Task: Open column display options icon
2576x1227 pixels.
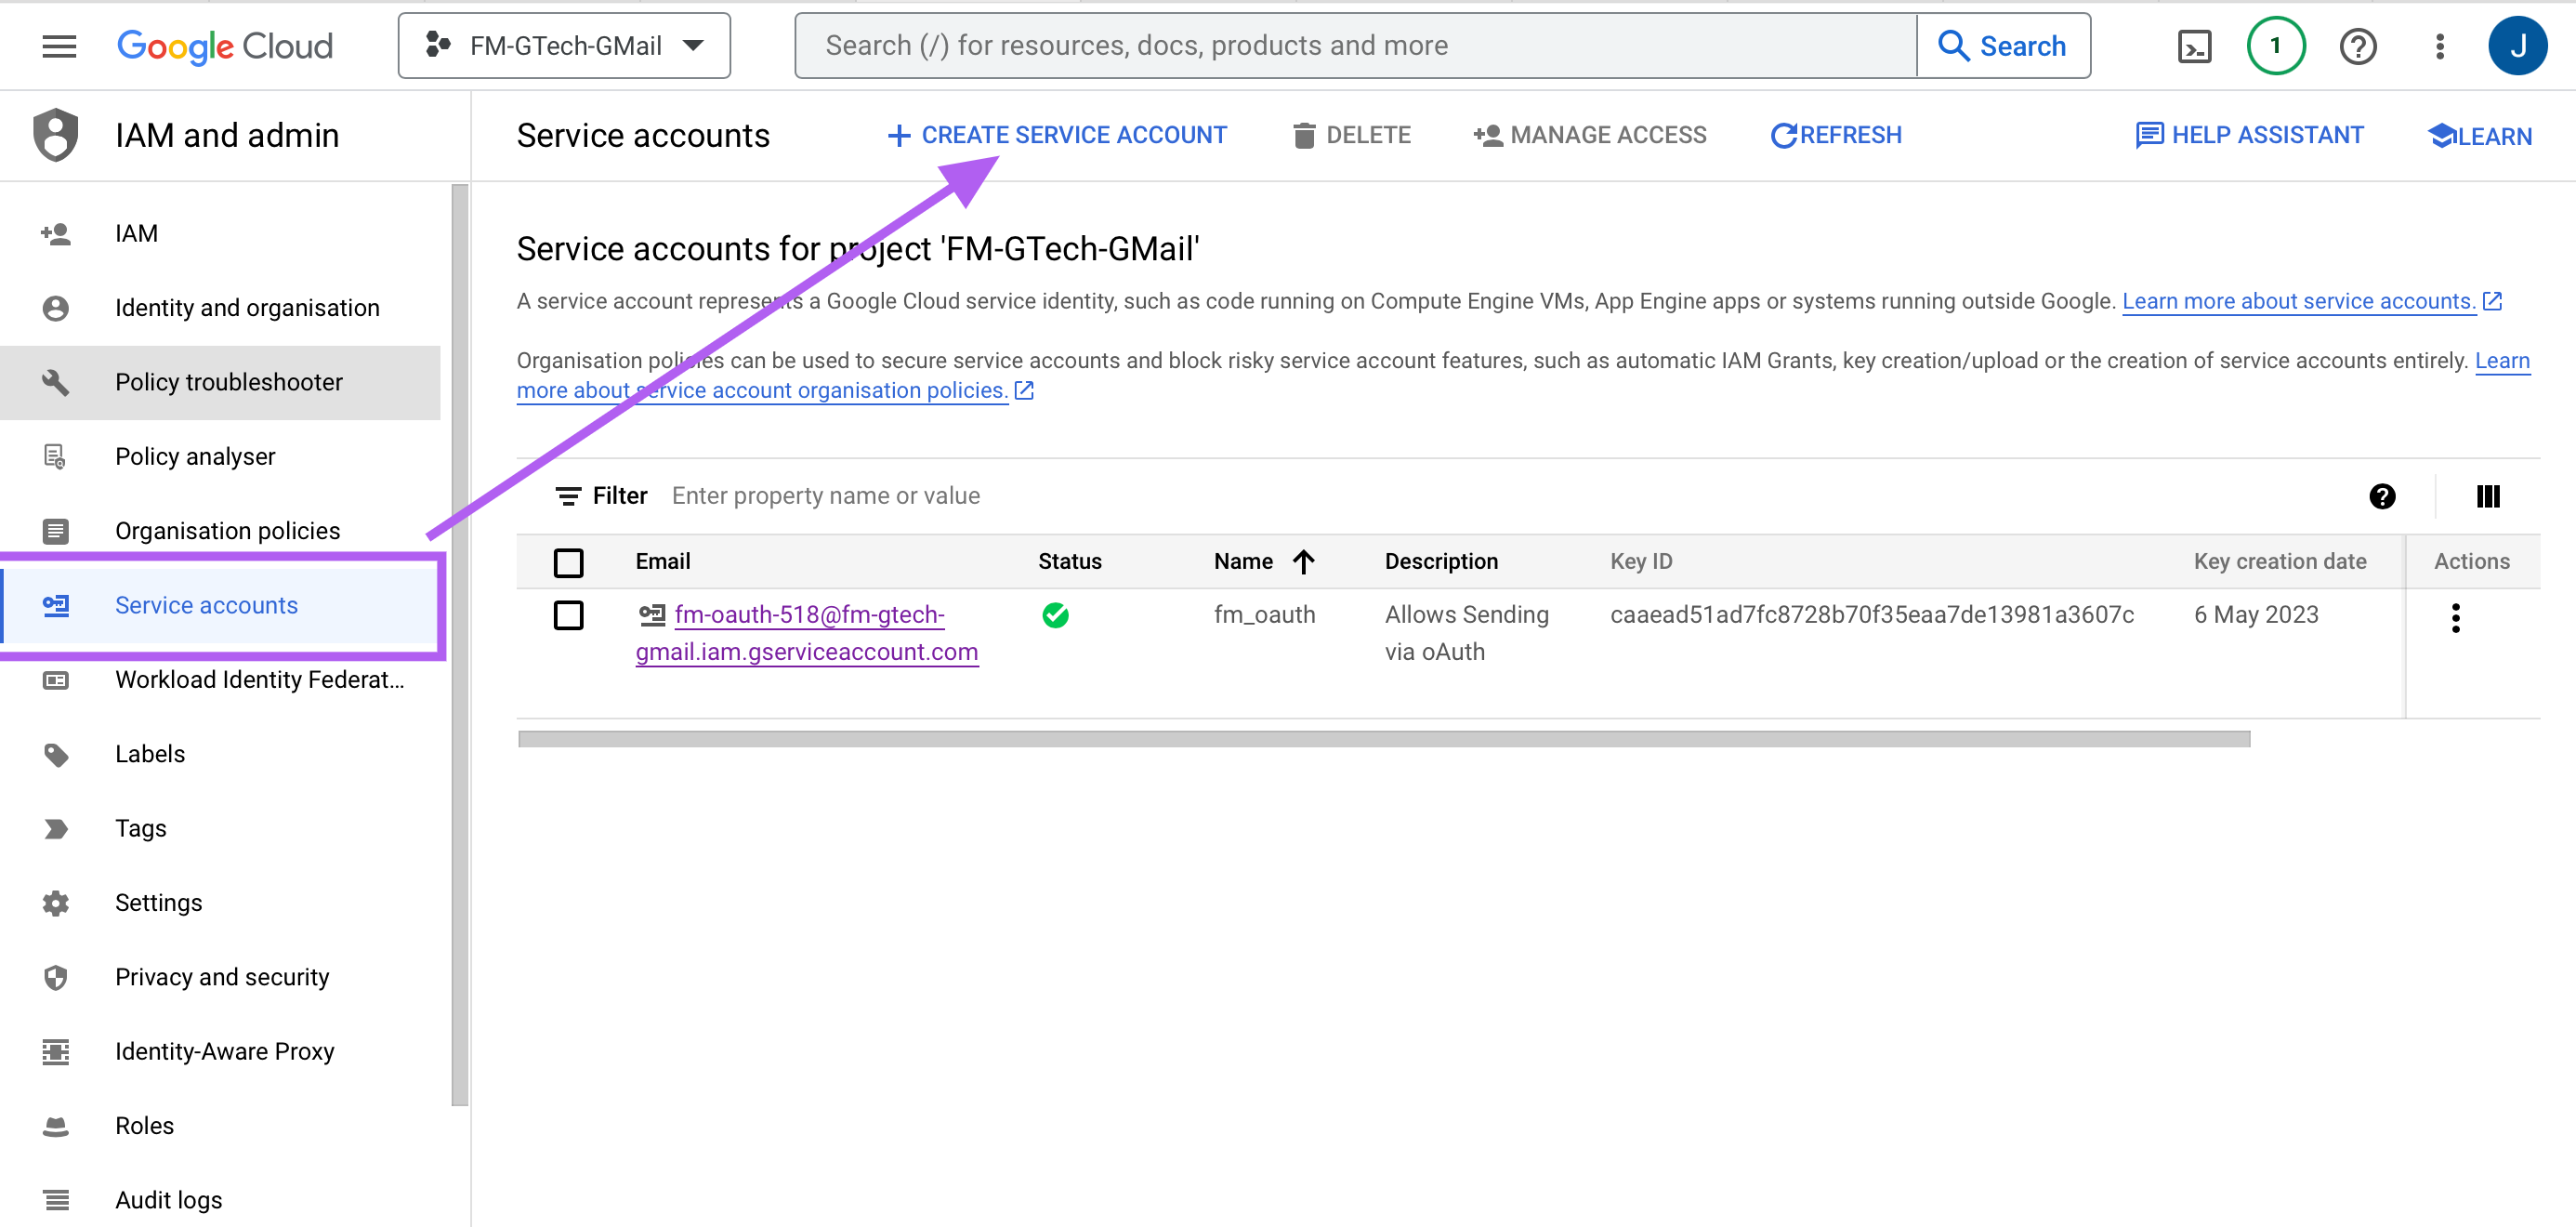Action: tap(2488, 496)
